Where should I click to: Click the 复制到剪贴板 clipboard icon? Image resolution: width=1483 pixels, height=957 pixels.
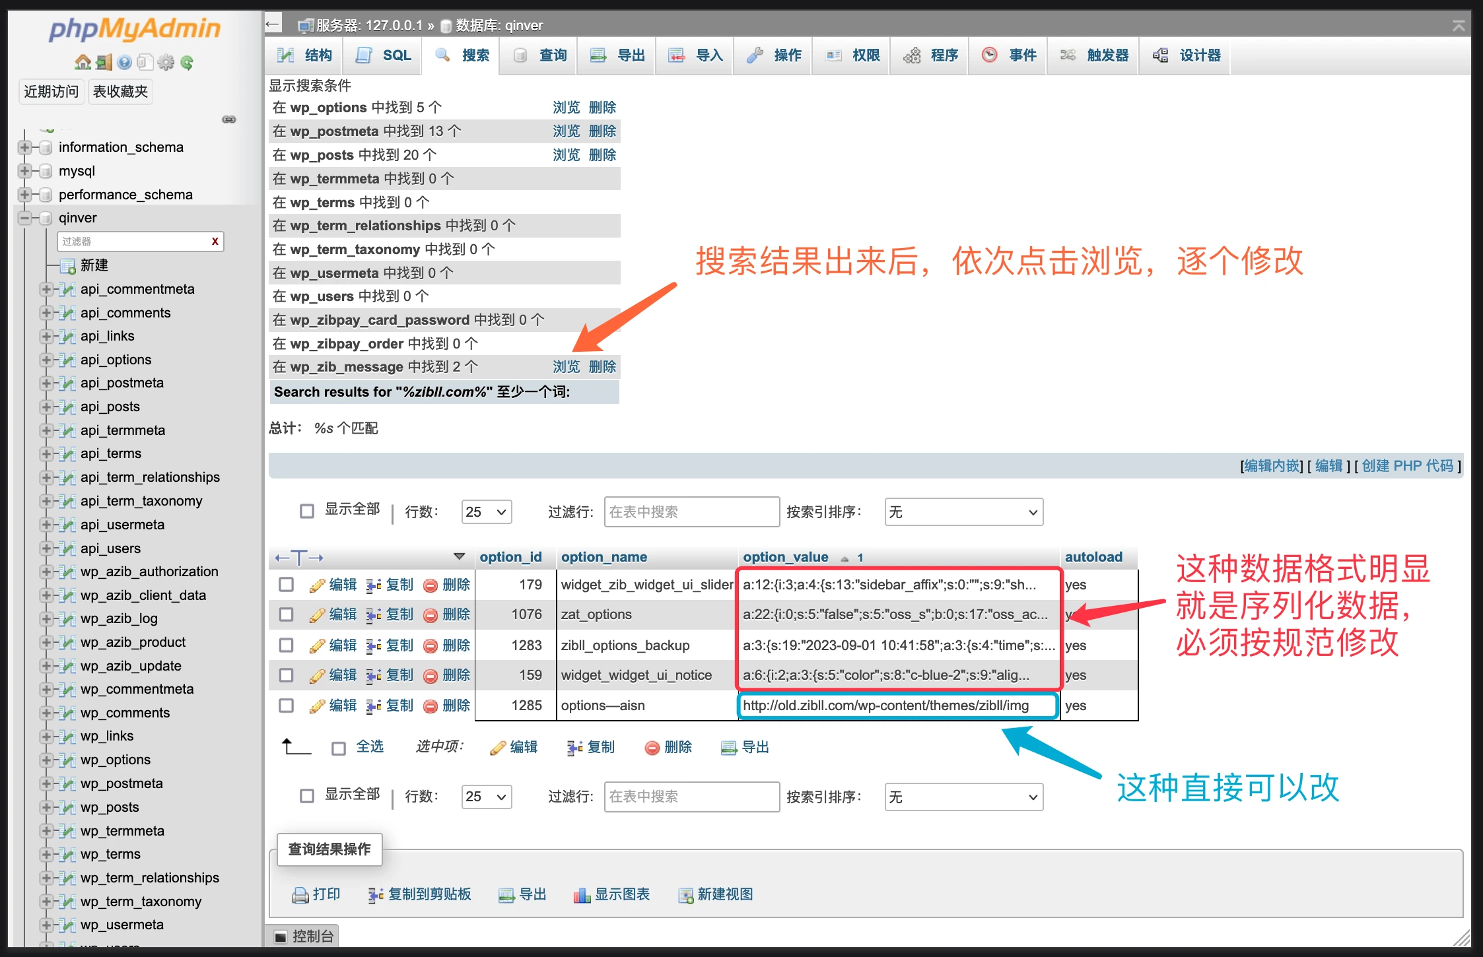375,895
